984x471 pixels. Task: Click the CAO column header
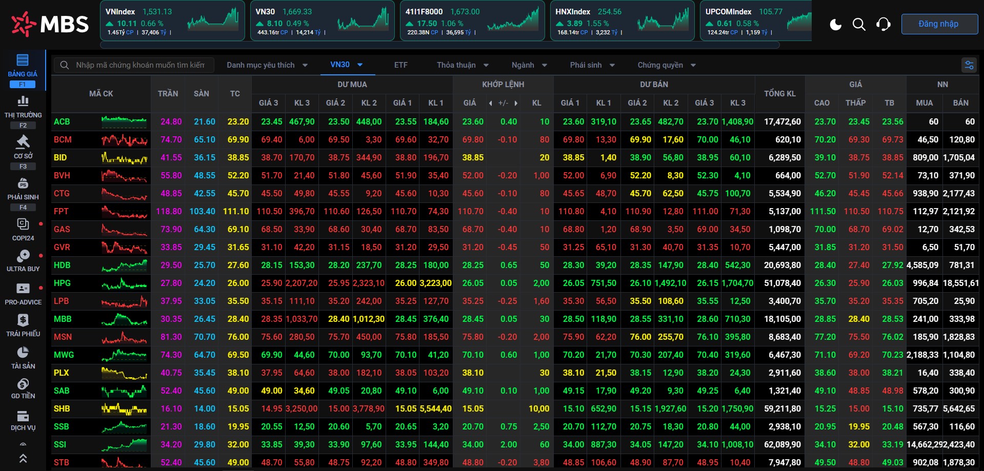pyautogui.click(x=822, y=103)
